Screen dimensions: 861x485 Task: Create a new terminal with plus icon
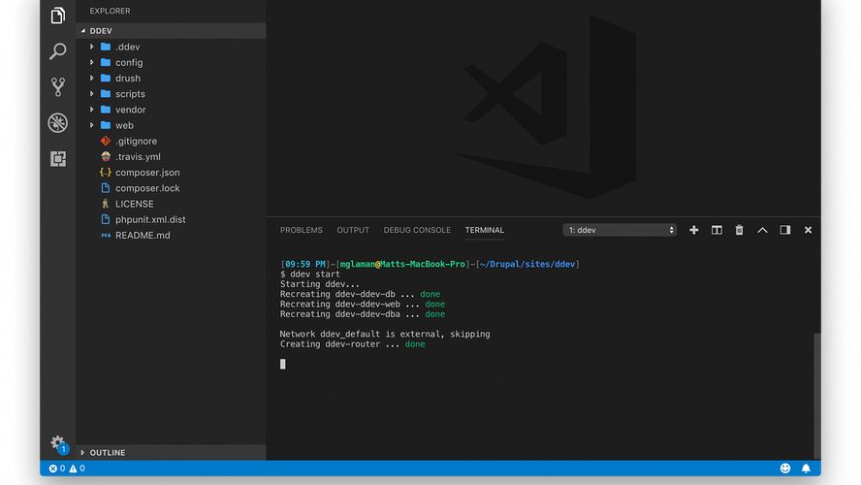coord(694,230)
